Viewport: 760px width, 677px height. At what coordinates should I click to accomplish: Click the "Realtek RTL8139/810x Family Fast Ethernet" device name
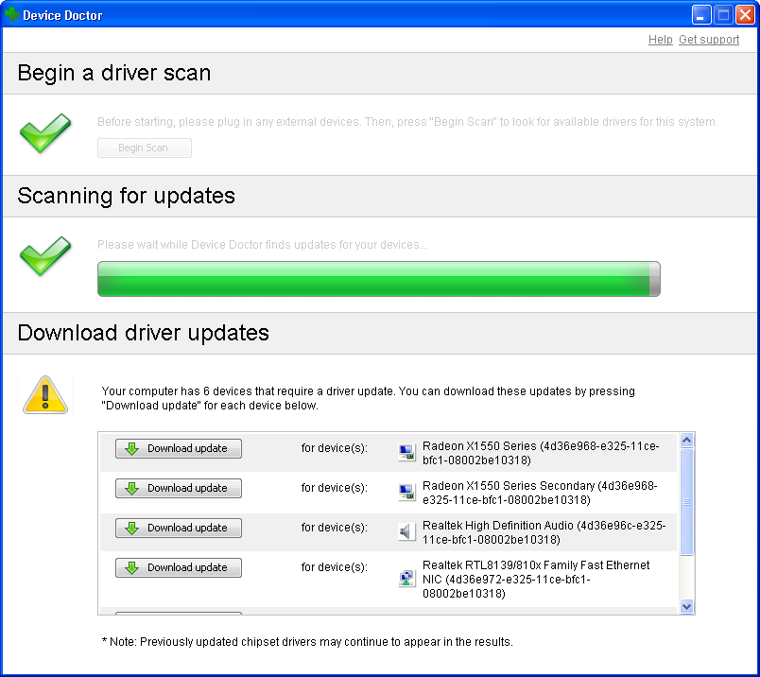pos(536,579)
